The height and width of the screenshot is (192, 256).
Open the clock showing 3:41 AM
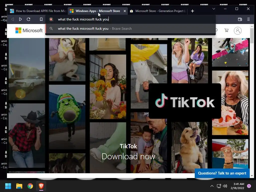point(237,186)
